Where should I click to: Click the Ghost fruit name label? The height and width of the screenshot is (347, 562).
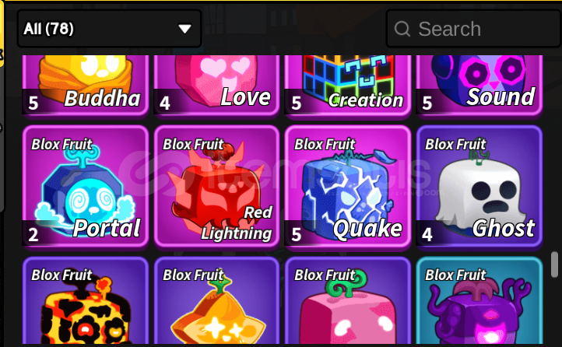[504, 228]
